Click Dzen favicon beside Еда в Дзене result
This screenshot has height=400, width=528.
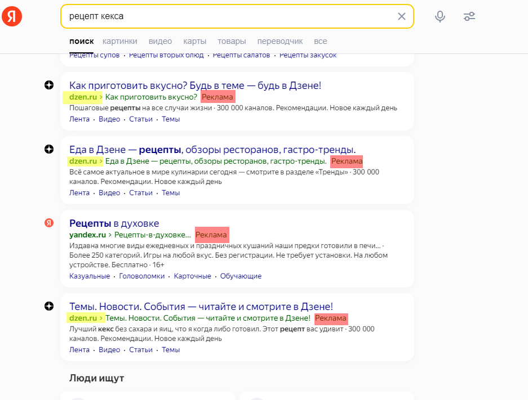(49, 149)
